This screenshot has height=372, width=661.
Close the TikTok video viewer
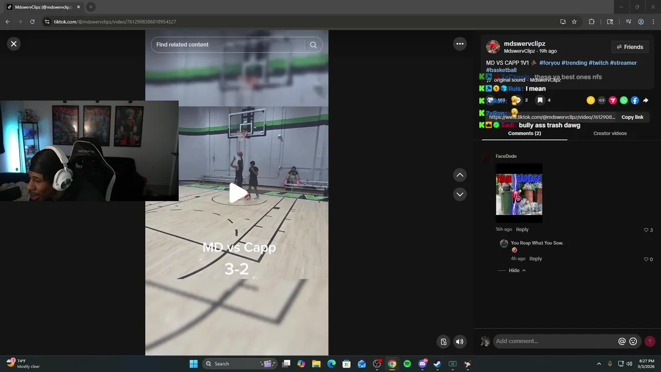(x=14, y=44)
